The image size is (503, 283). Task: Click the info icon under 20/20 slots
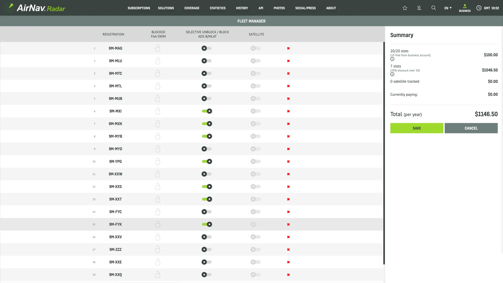point(392,59)
